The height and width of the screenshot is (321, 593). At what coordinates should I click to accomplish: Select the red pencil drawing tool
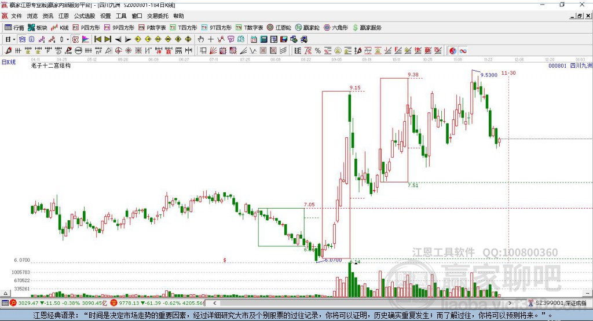pyautogui.click(x=8, y=51)
